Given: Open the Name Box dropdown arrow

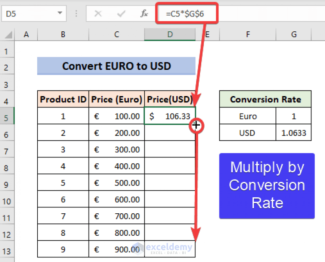Looking at the screenshot, I should point(60,13).
